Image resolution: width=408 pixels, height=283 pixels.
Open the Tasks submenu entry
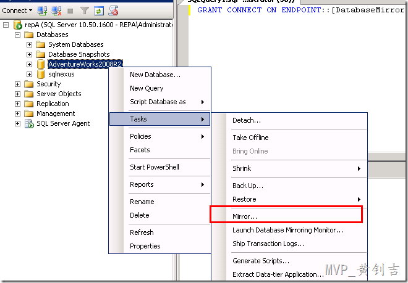[x=159, y=119]
